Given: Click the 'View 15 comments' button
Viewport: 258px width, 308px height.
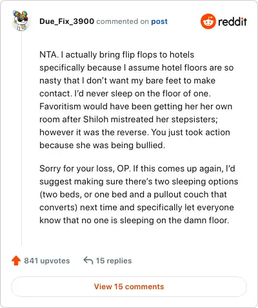Looking at the screenshot, I should coord(129,287).
